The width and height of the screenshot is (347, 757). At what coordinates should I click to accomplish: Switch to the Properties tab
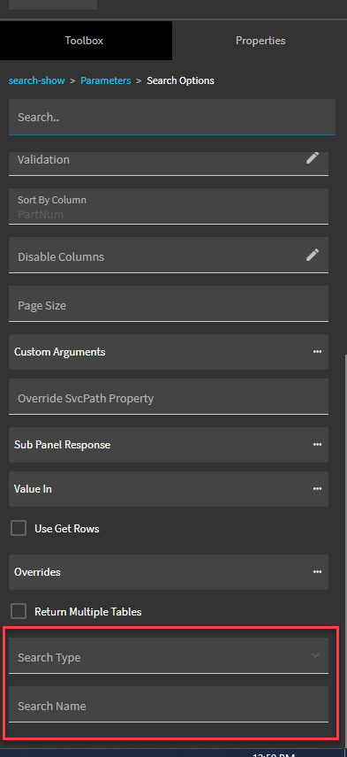coord(260,41)
